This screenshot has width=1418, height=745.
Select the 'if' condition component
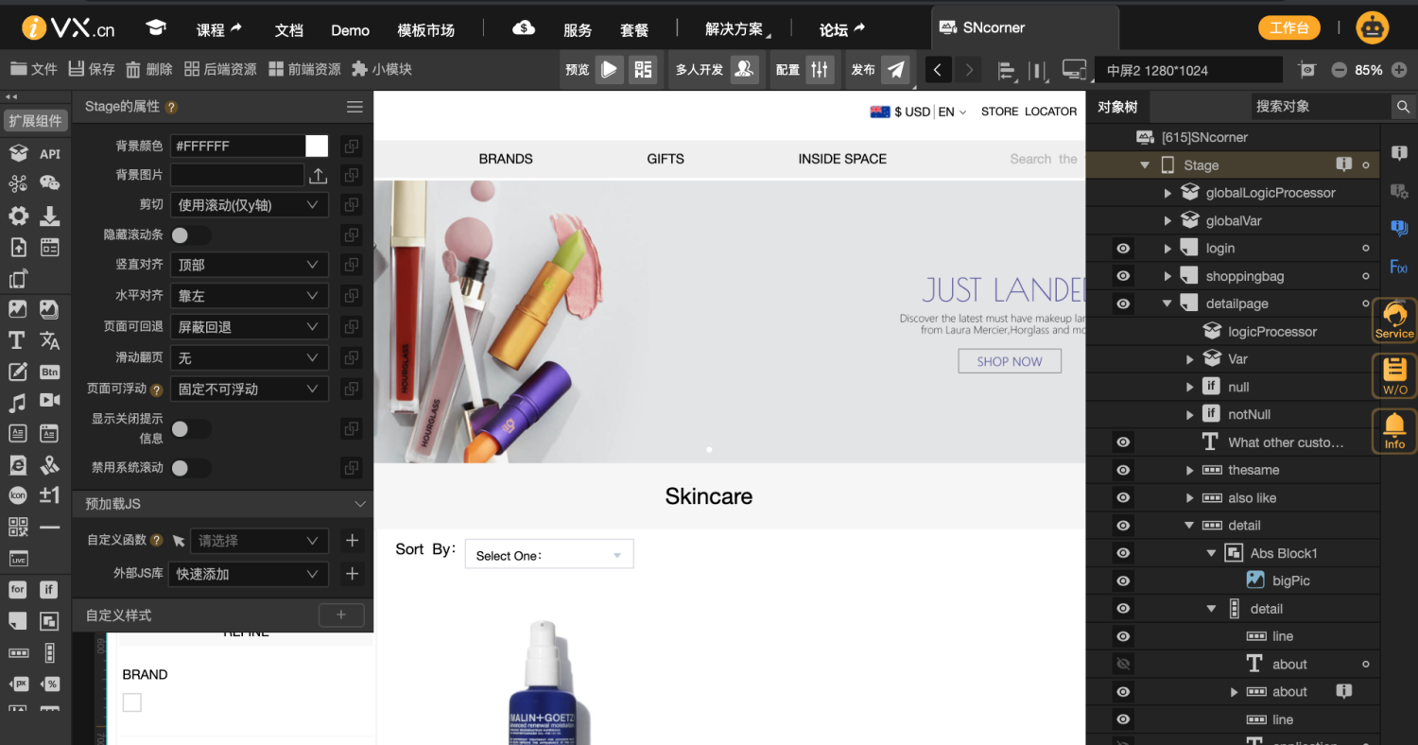pyautogui.click(x=50, y=589)
